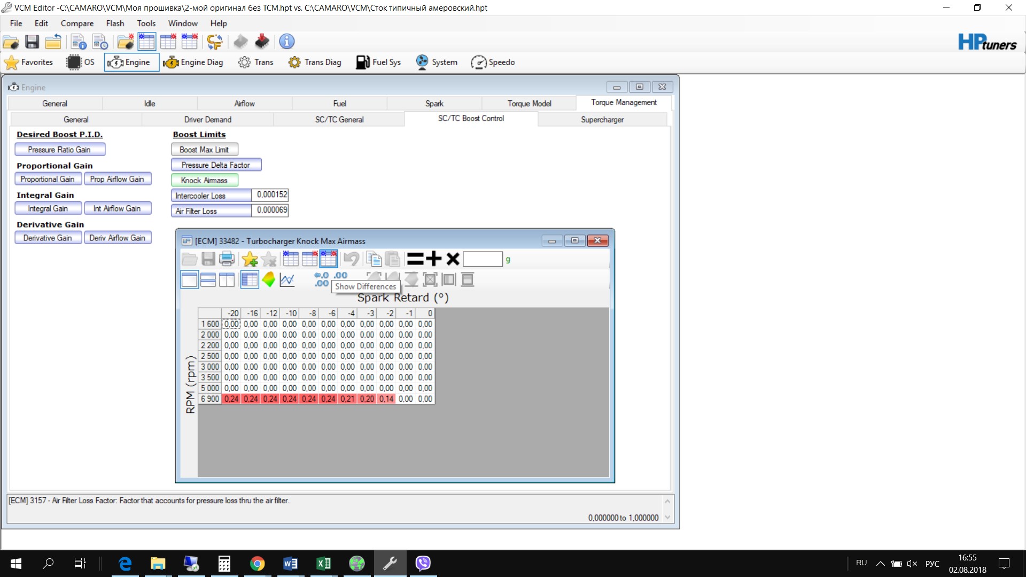Open the Celsius/Fahrenheit unit toggle icon
This screenshot has height=577, width=1026.
(215, 42)
